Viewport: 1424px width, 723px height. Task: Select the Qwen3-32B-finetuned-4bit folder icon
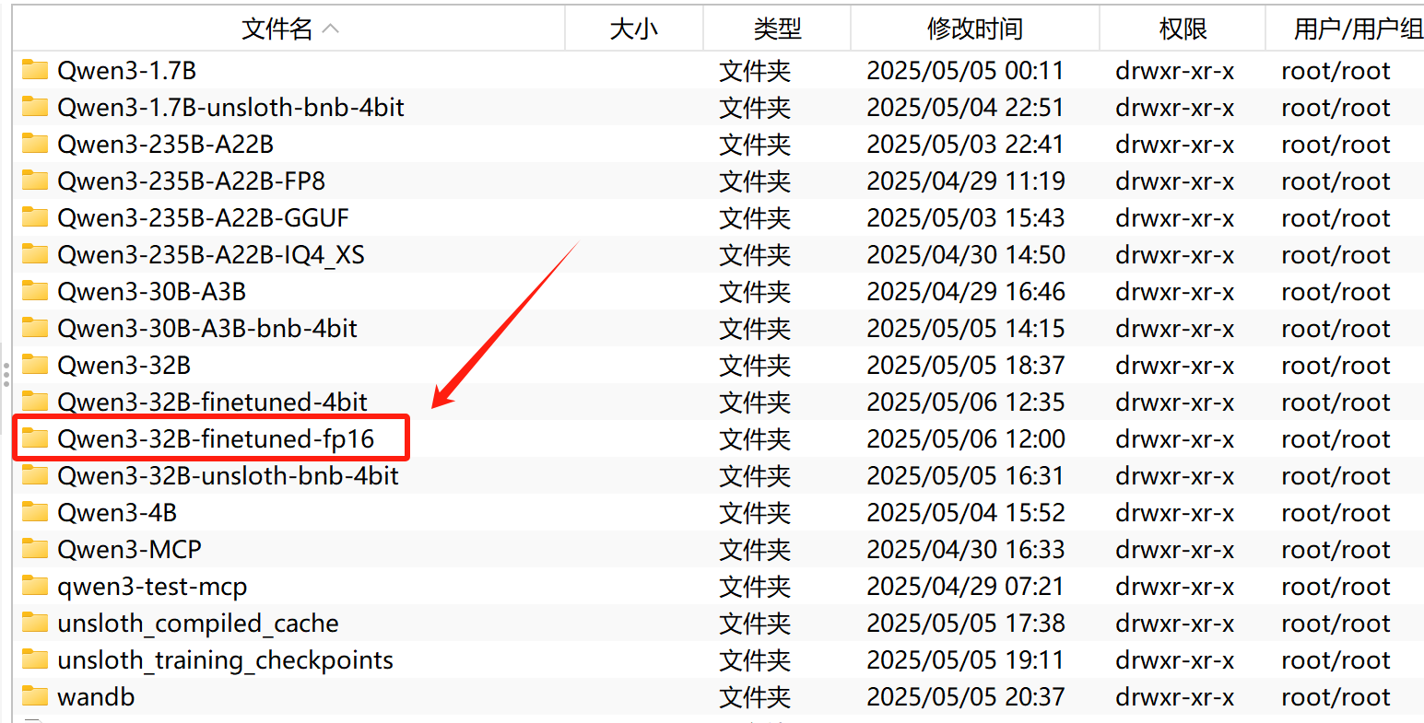point(35,402)
